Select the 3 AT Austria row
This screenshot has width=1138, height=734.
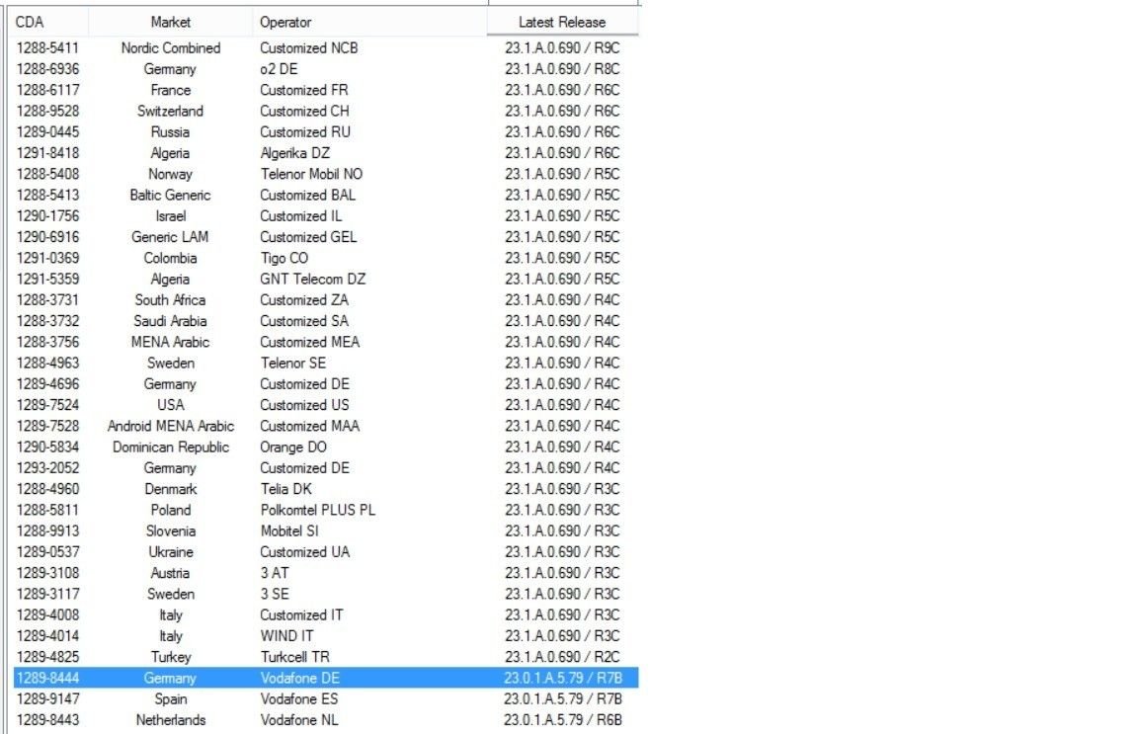(x=326, y=574)
